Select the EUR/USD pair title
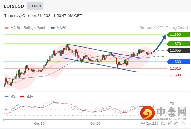The height and width of the screenshot is (129, 191). pyautogui.click(x=14, y=6)
